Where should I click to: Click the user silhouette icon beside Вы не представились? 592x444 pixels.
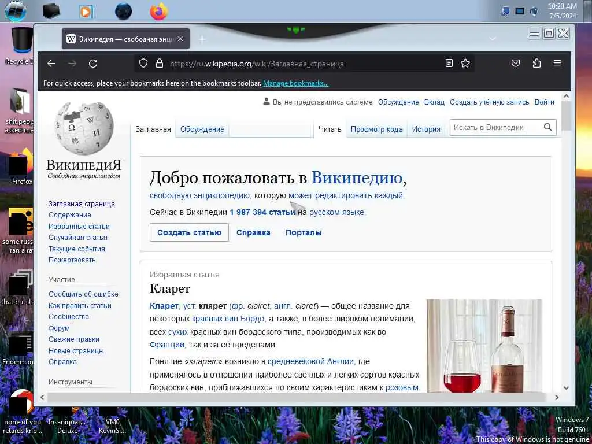click(267, 102)
